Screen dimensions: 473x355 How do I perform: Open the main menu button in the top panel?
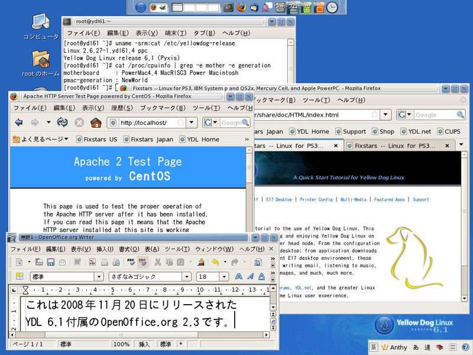[x=141, y=7]
